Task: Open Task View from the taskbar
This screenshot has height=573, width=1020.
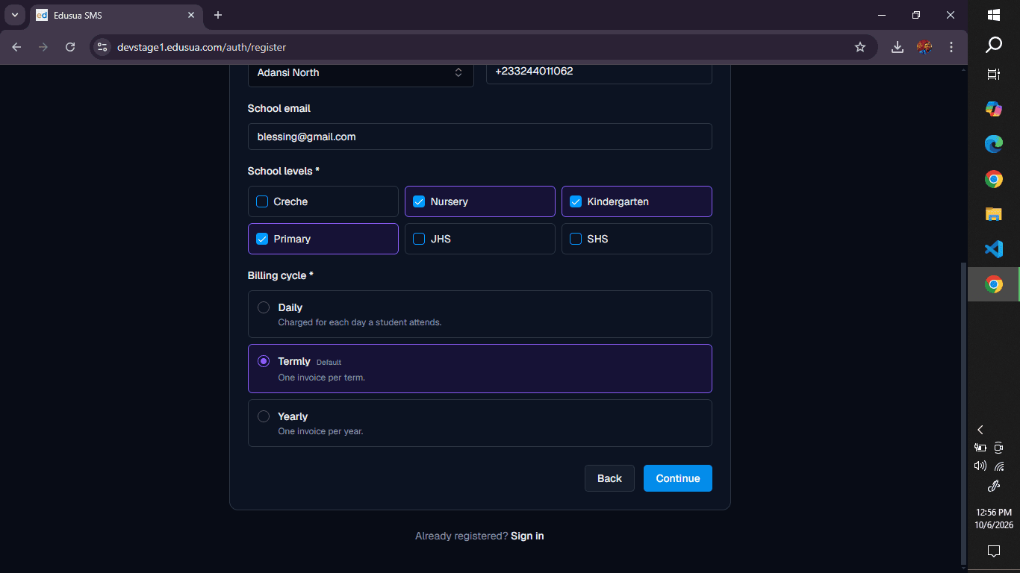Action: click(x=994, y=74)
